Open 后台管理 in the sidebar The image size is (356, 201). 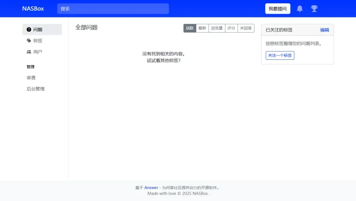36,89
